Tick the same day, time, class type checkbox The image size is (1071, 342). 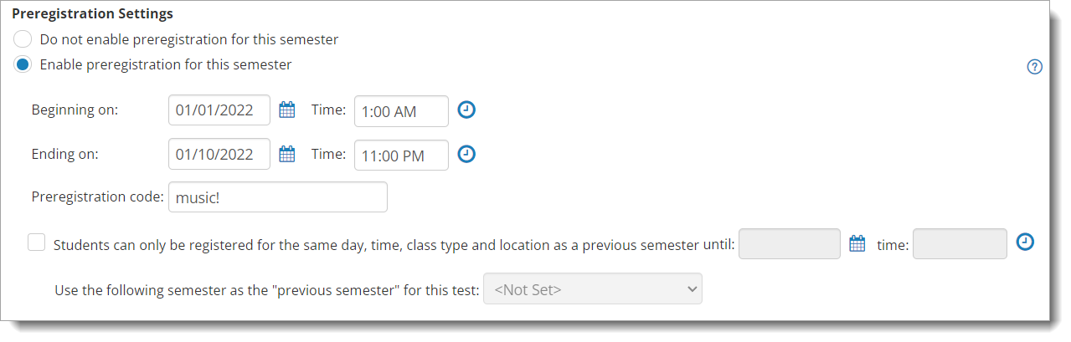(x=36, y=242)
